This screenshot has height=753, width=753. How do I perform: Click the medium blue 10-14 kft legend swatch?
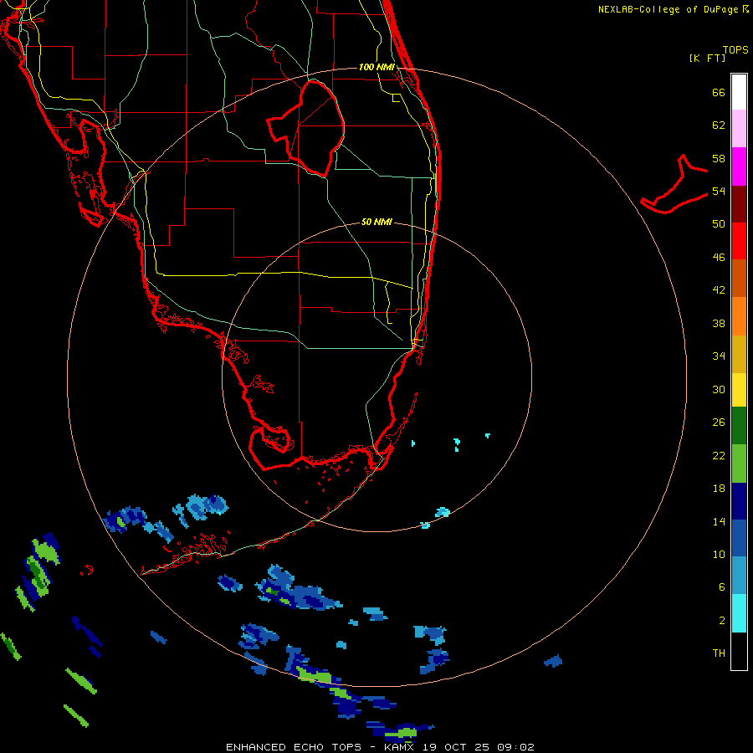tap(739, 538)
